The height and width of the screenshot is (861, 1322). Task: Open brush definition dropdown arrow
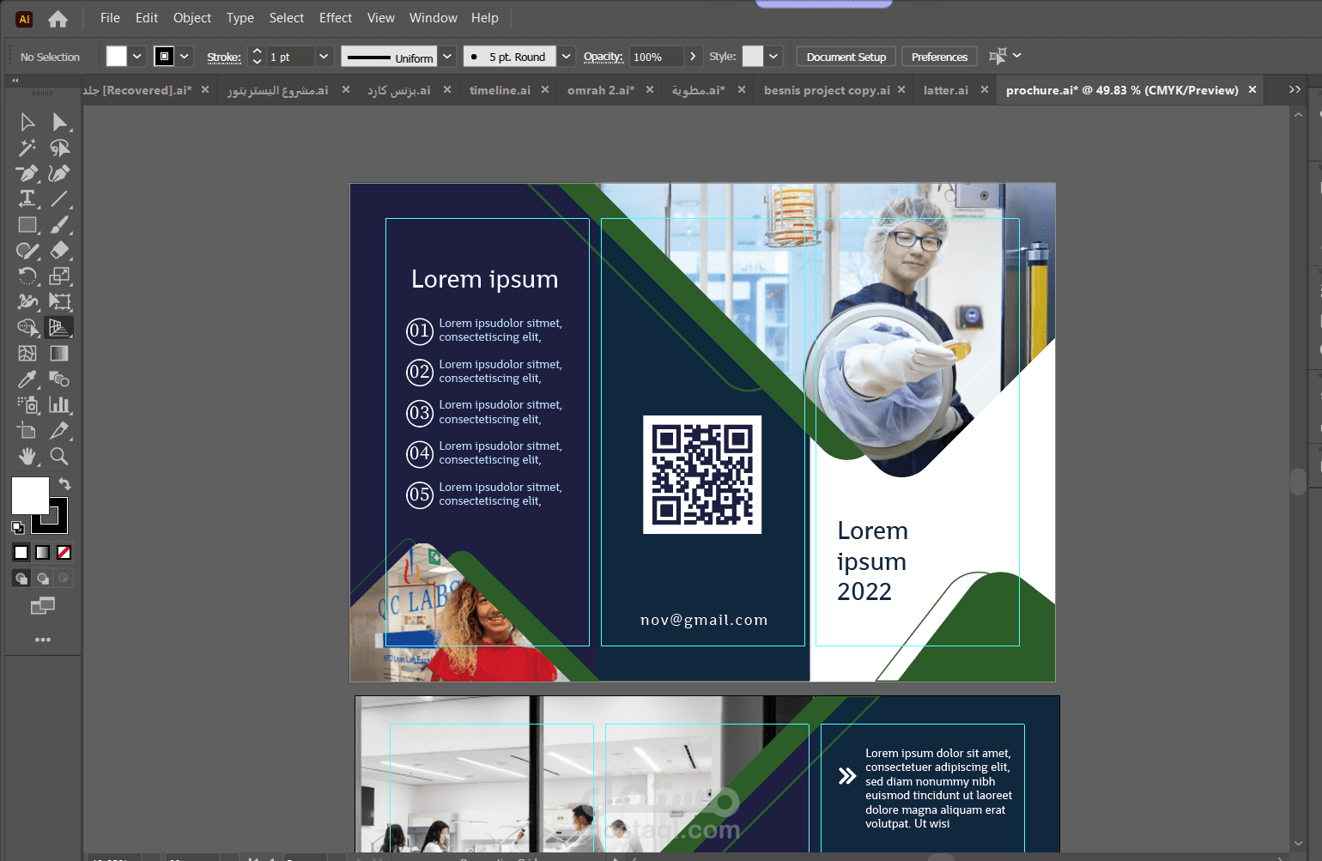point(567,57)
